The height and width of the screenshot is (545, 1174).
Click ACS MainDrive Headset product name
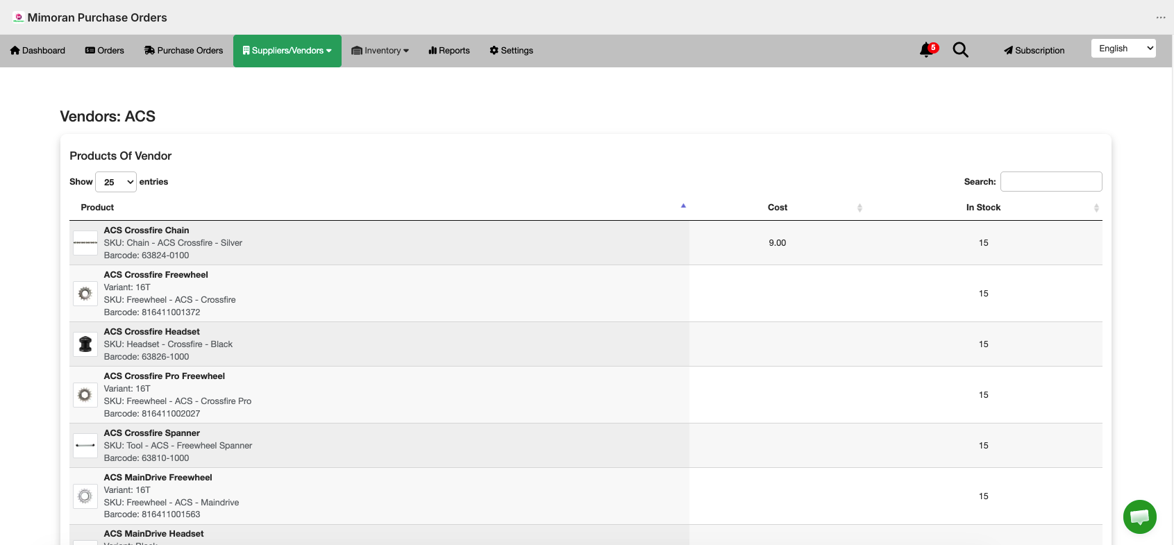154,534
